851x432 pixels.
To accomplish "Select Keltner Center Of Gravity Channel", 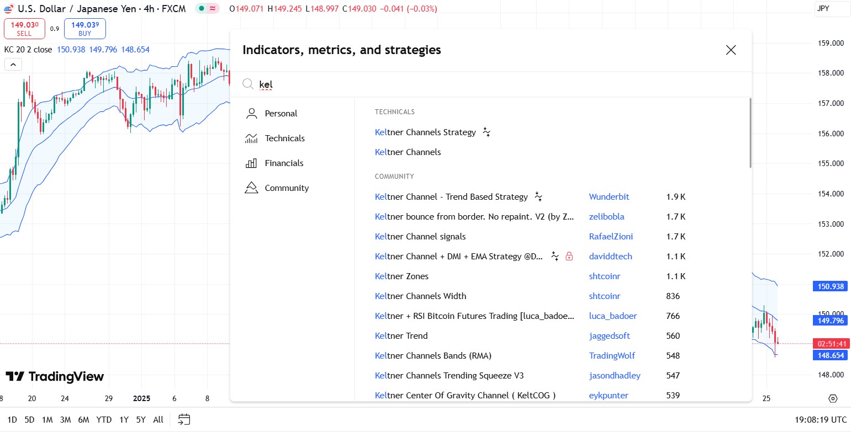I will pyautogui.click(x=465, y=396).
